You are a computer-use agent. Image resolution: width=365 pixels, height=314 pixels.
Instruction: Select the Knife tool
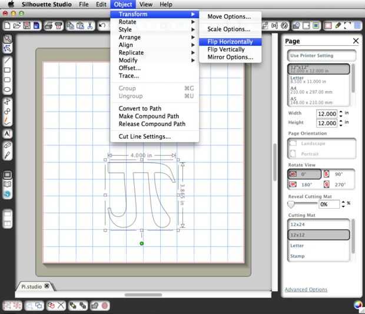pyautogui.click(x=7, y=155)
